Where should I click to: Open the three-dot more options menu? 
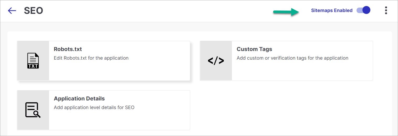(x=386, y=10)
